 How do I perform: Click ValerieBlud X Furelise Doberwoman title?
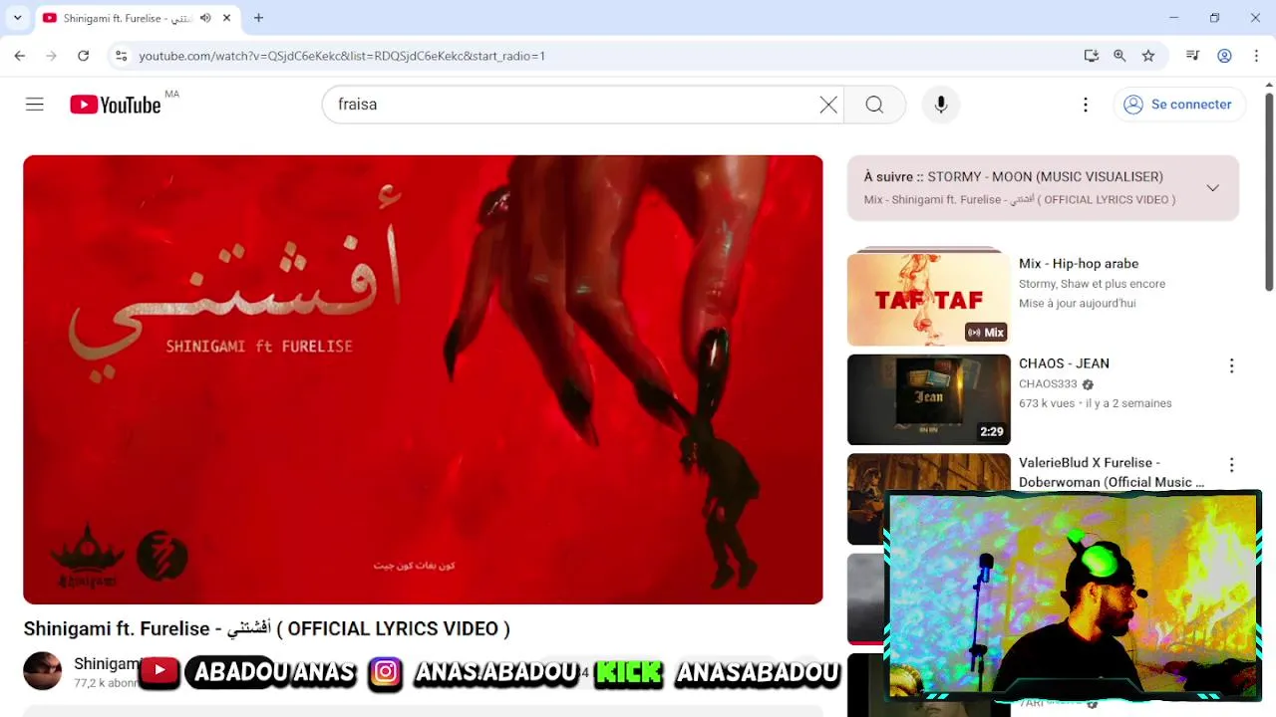[1112, 472]
